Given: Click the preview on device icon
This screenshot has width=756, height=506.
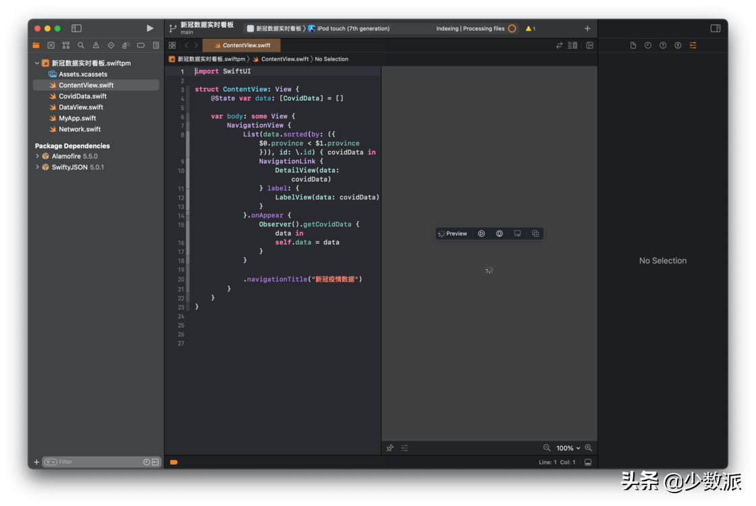Looking at the screenshot, I should coord(517,233).
